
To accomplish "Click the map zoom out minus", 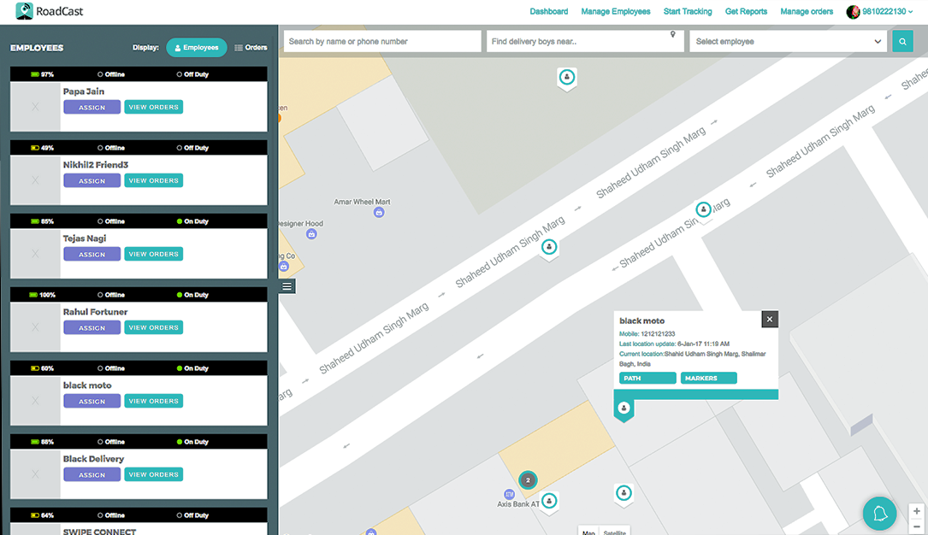I will [916, 526].
